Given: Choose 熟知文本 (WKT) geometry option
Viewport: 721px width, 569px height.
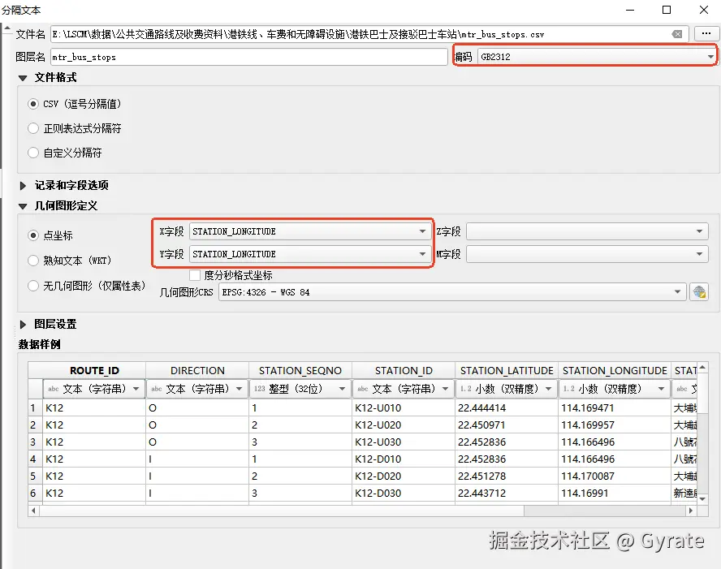Looking at the screenshot, I should coord(33,261).
